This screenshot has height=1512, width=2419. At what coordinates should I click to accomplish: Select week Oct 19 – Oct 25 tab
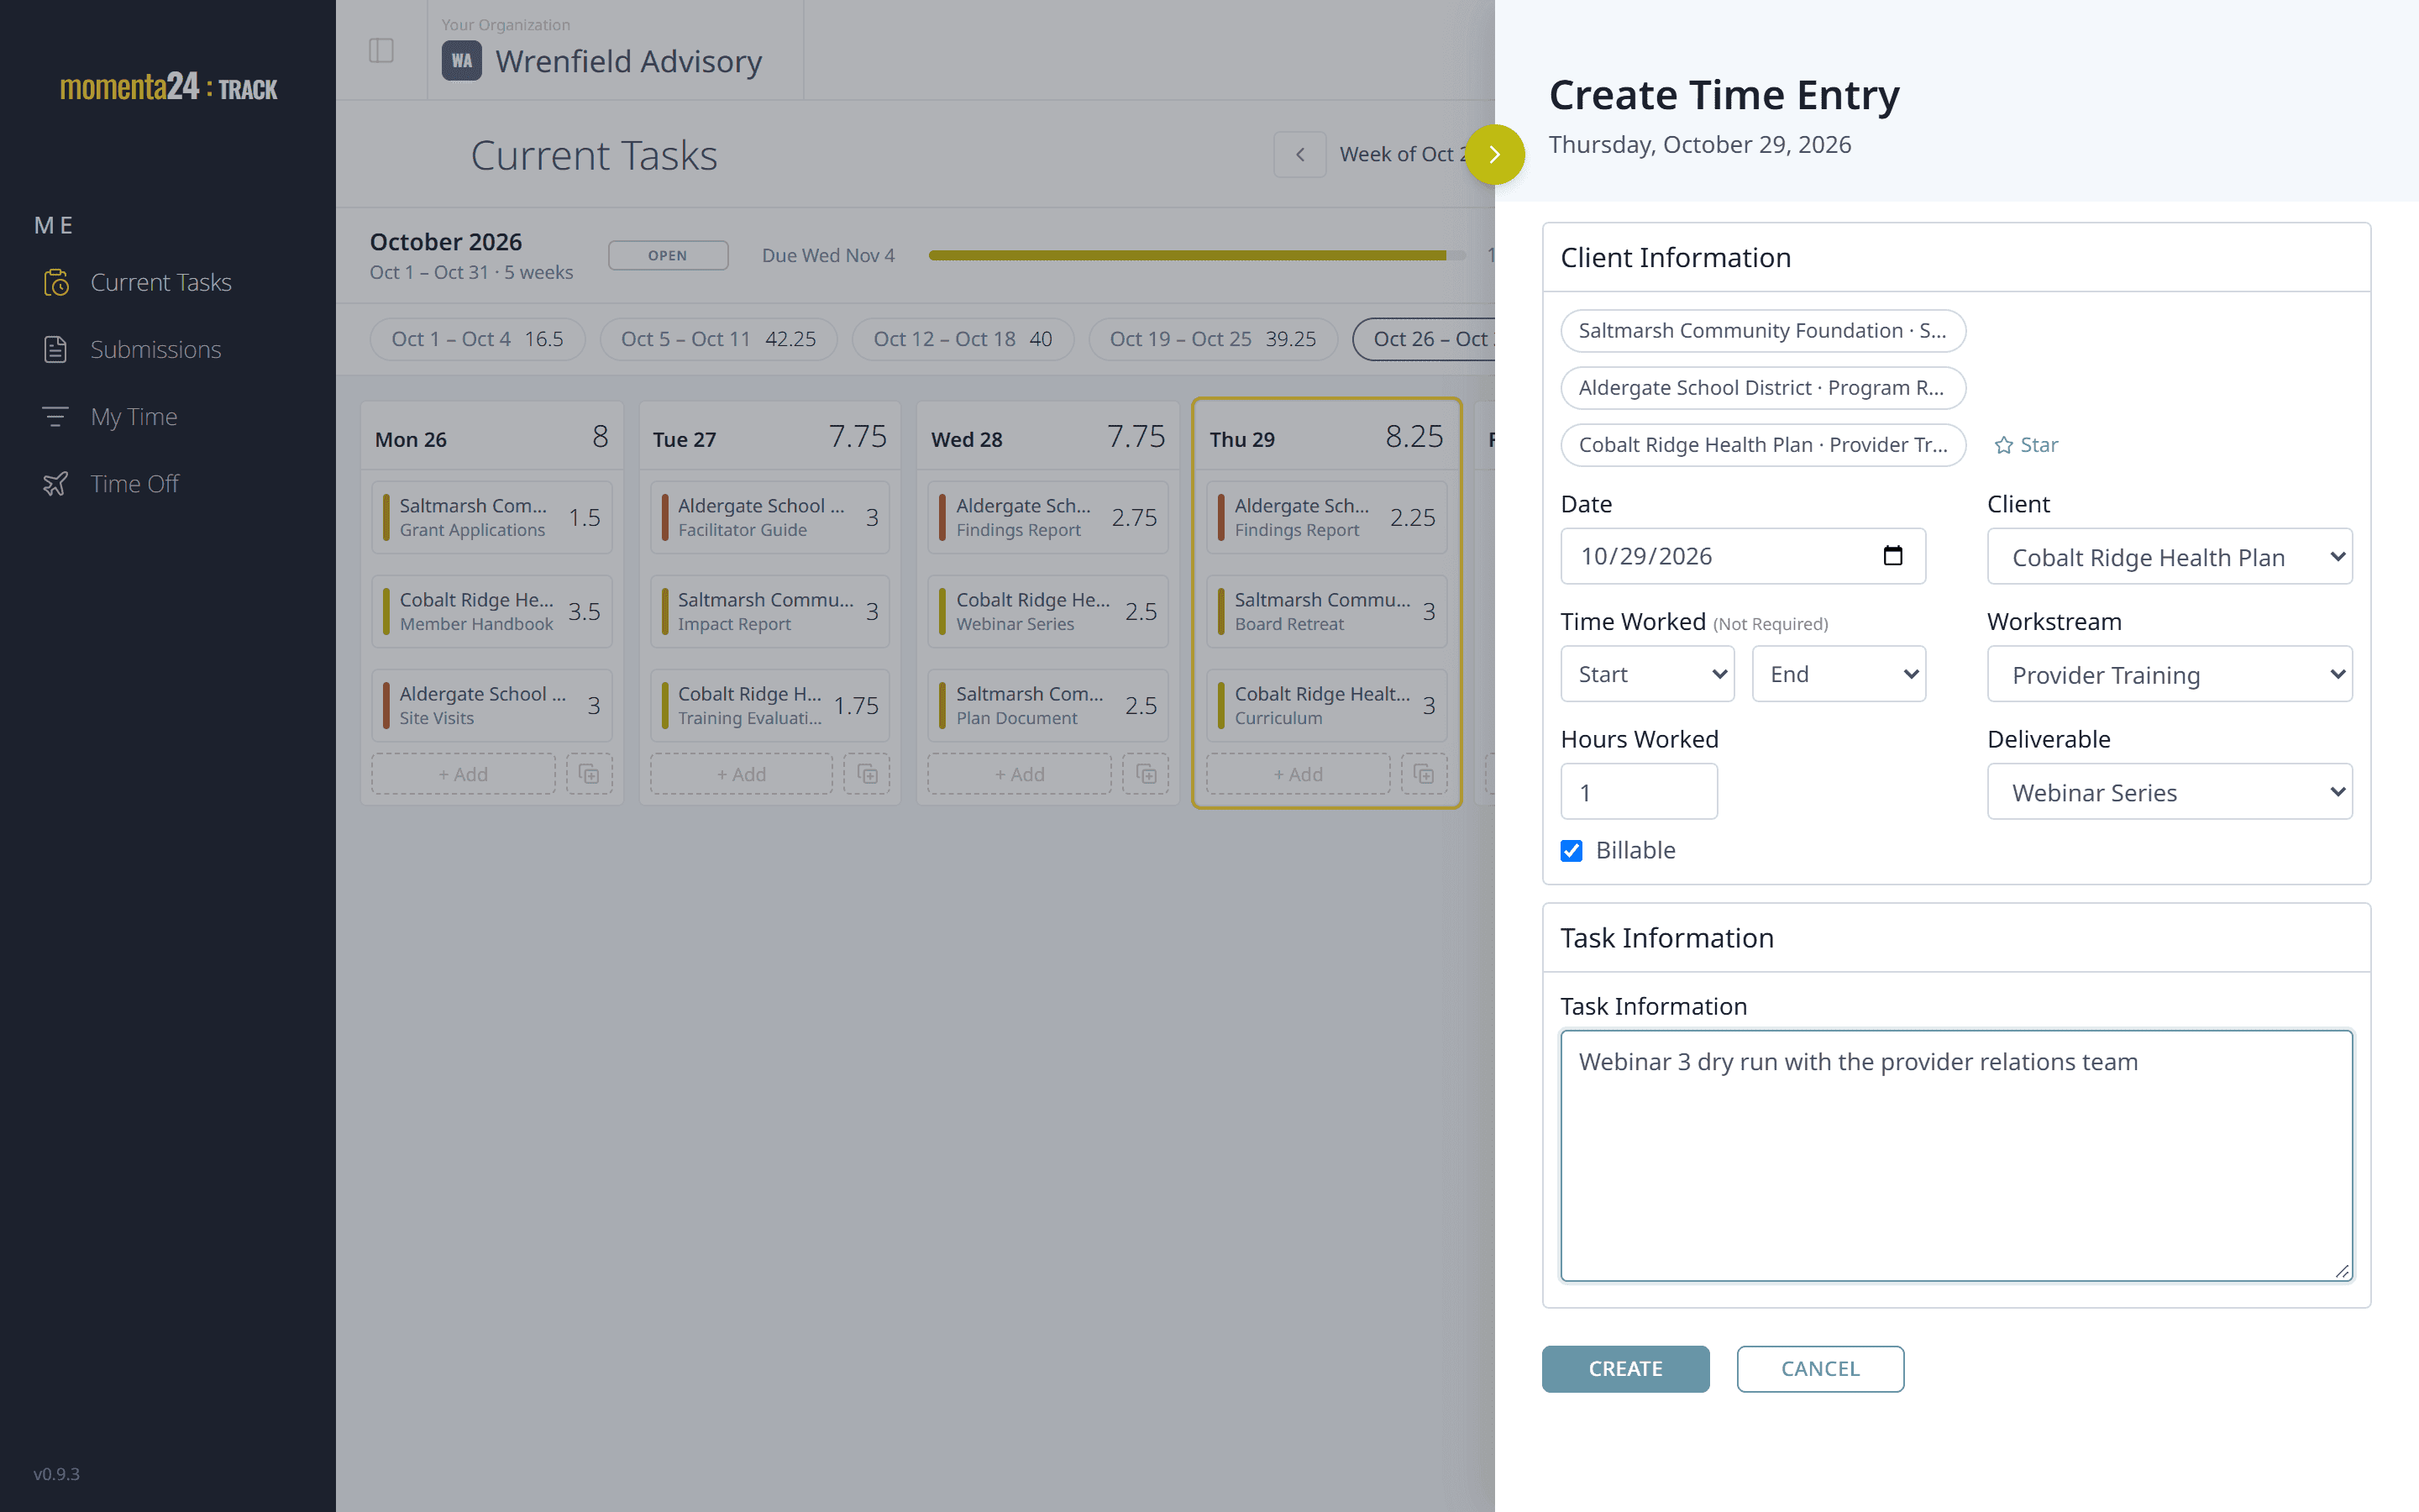coord(1213,339)
